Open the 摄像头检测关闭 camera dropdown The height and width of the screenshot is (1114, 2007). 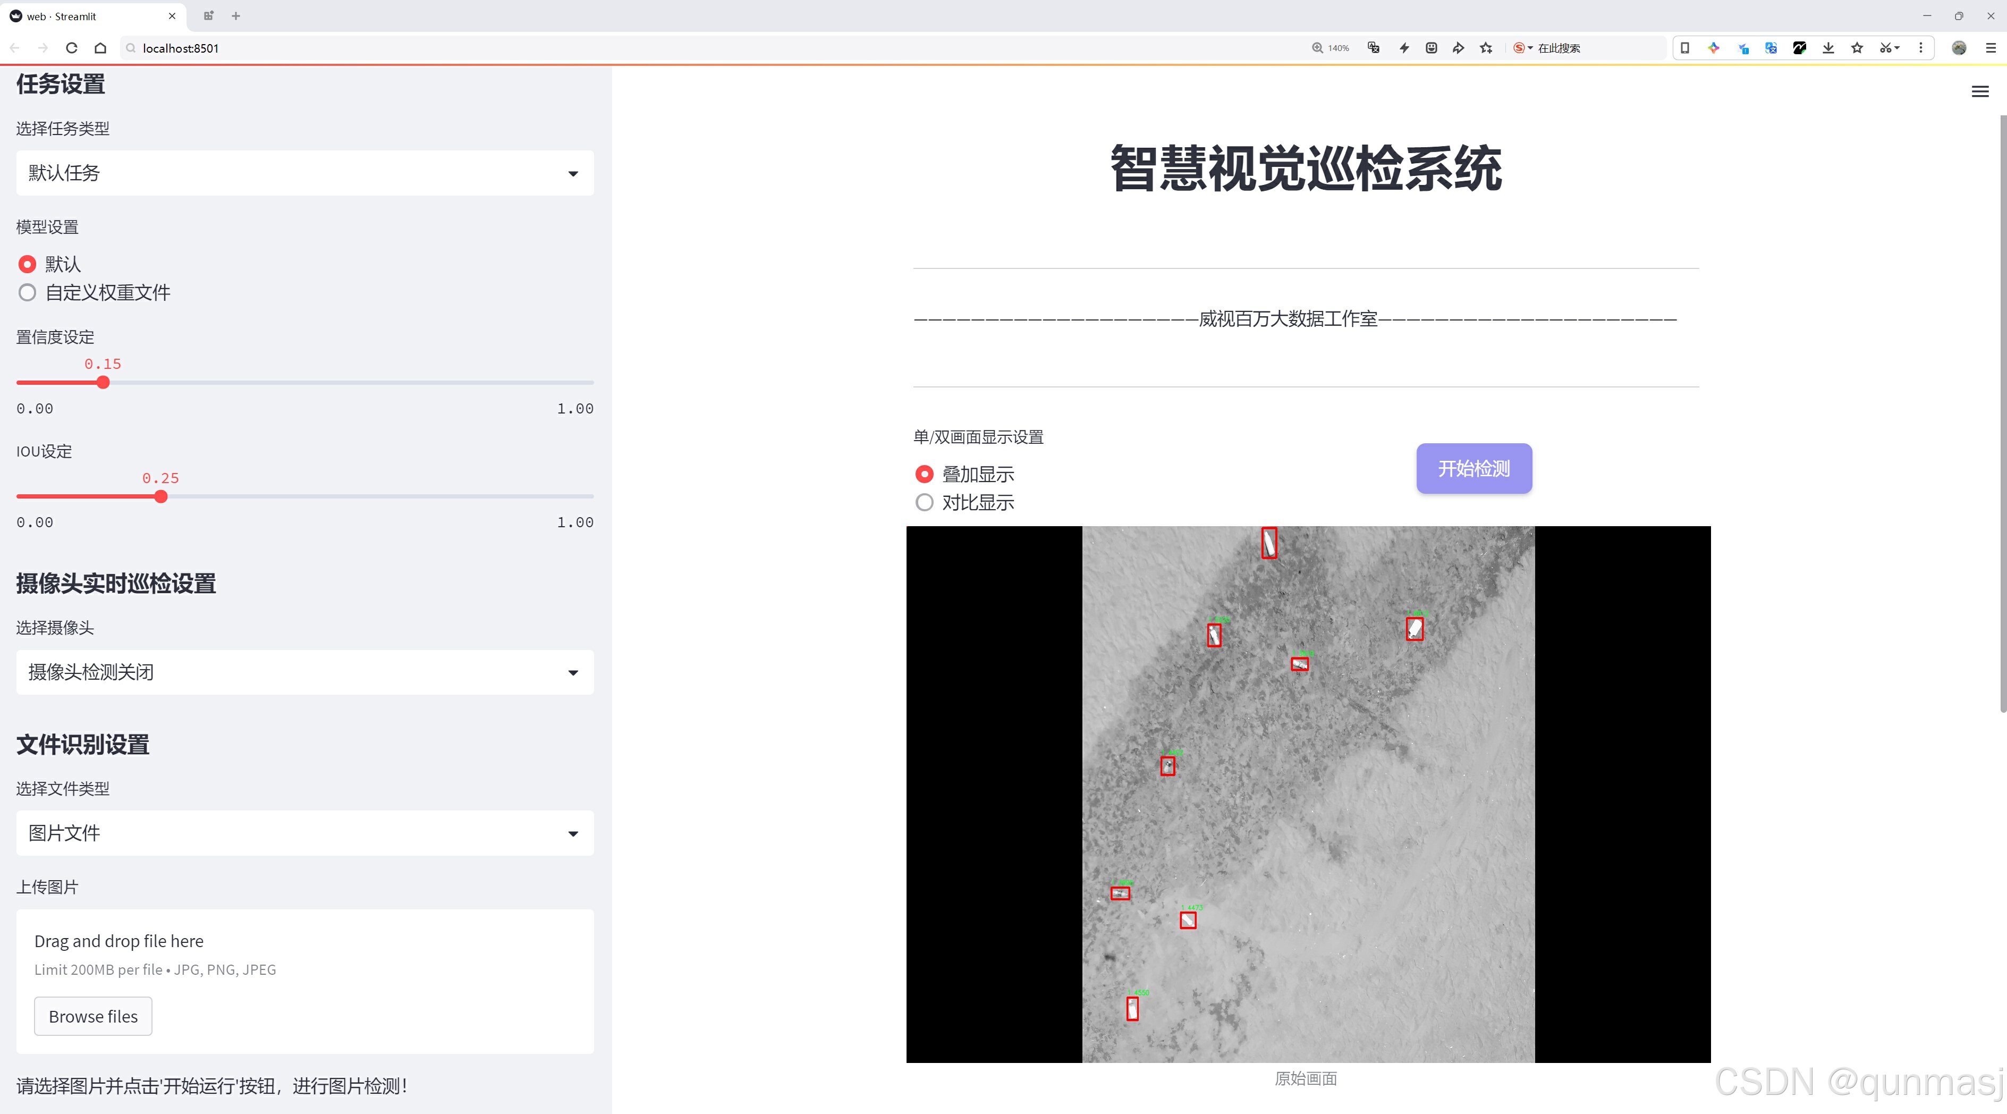point(304,672)
